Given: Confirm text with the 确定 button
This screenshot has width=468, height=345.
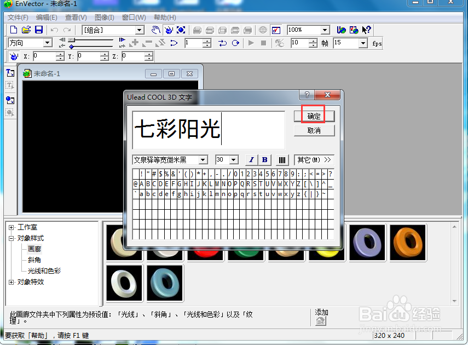Looking at the screenshot, I should tap(314, 116).
